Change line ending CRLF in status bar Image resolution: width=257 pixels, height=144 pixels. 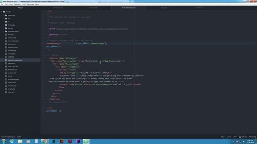222,137
